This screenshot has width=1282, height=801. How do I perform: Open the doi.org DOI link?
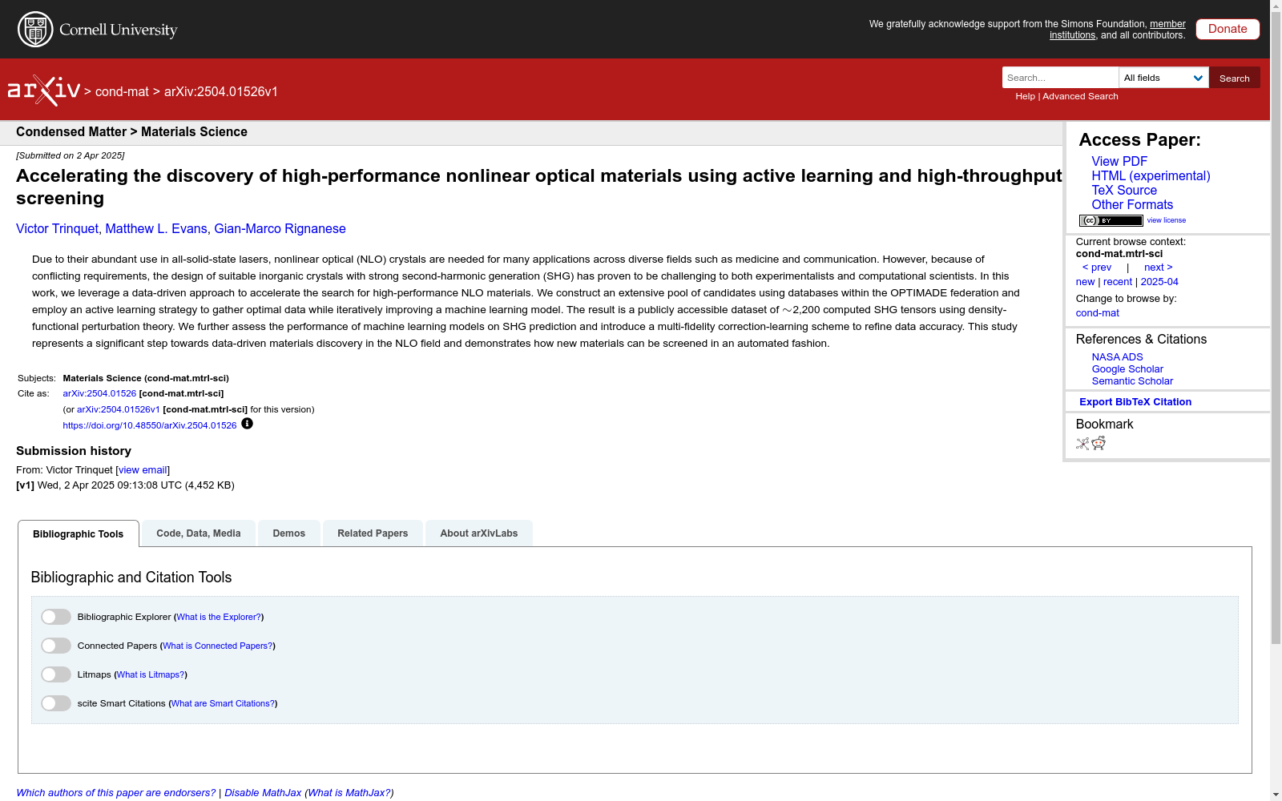150,426
